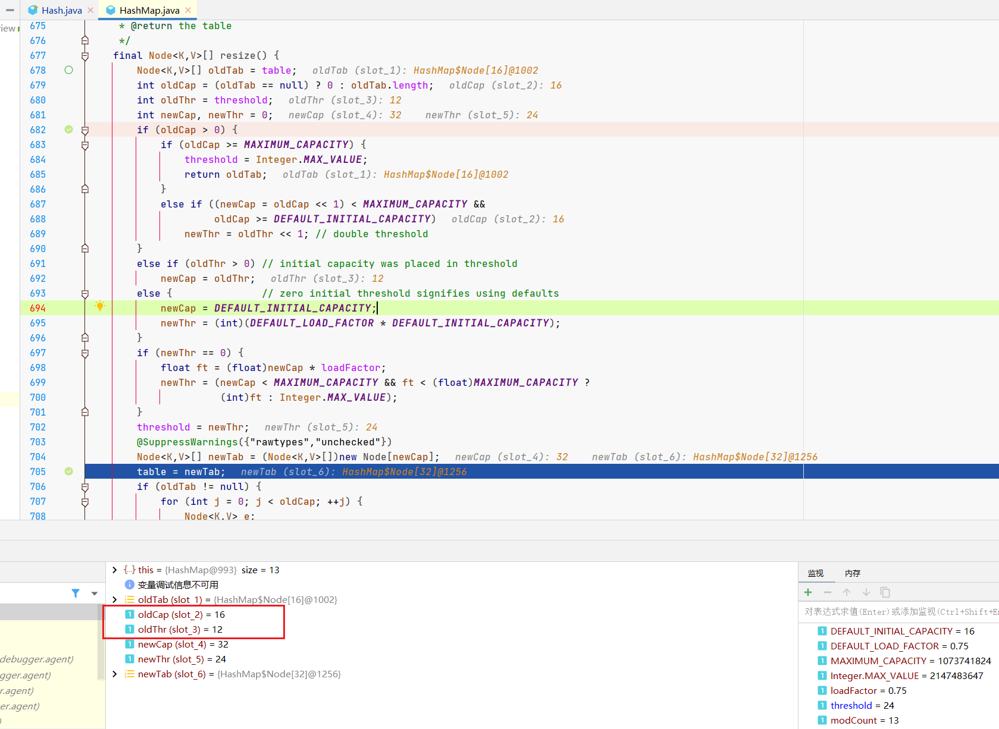This screenshot has width=999, height=729.
Task: Collapse the else block fold at line 693
Action: tap(85, 294)
